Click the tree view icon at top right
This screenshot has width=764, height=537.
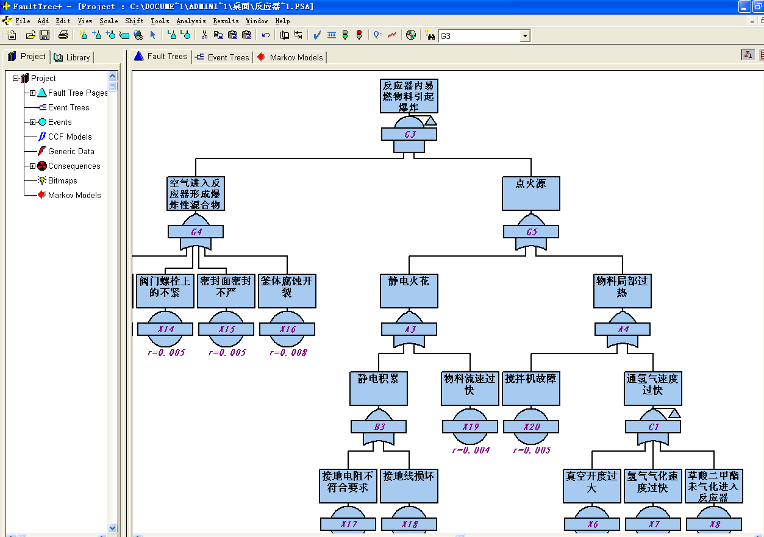pyautogui.click(x=748, y=55)
